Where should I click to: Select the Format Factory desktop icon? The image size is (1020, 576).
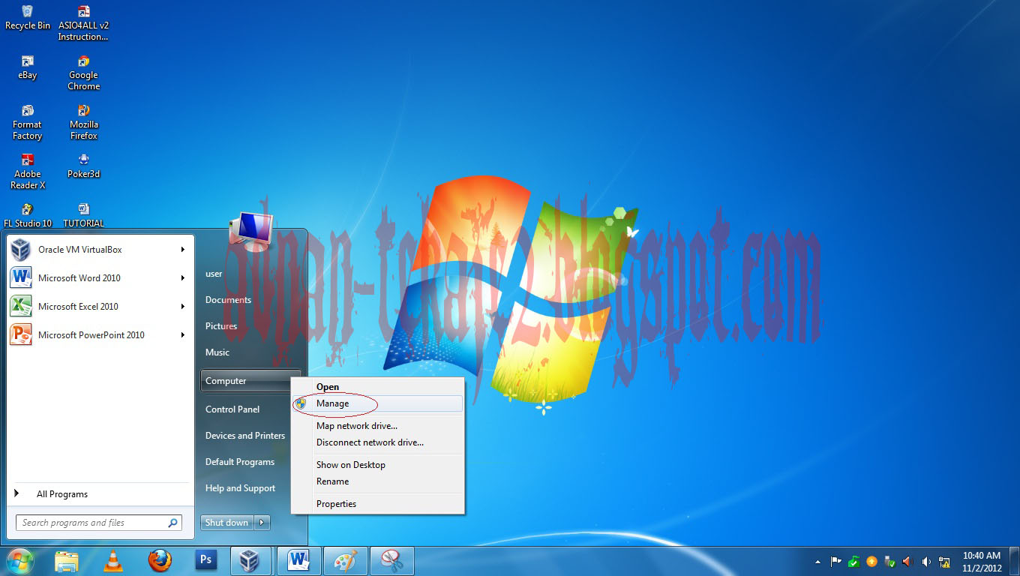27,122
